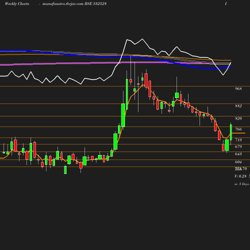The height and width of the screenshot is (250, 250).
Task: Select the 643 price level label
Action: point(238,154)
